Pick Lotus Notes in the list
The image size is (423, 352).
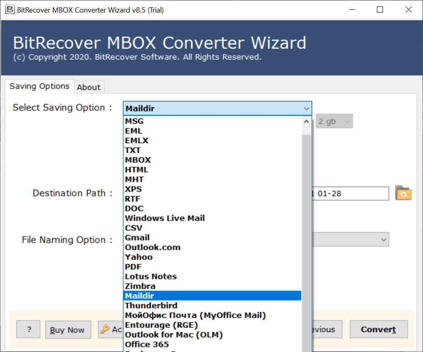pos(212,276)
